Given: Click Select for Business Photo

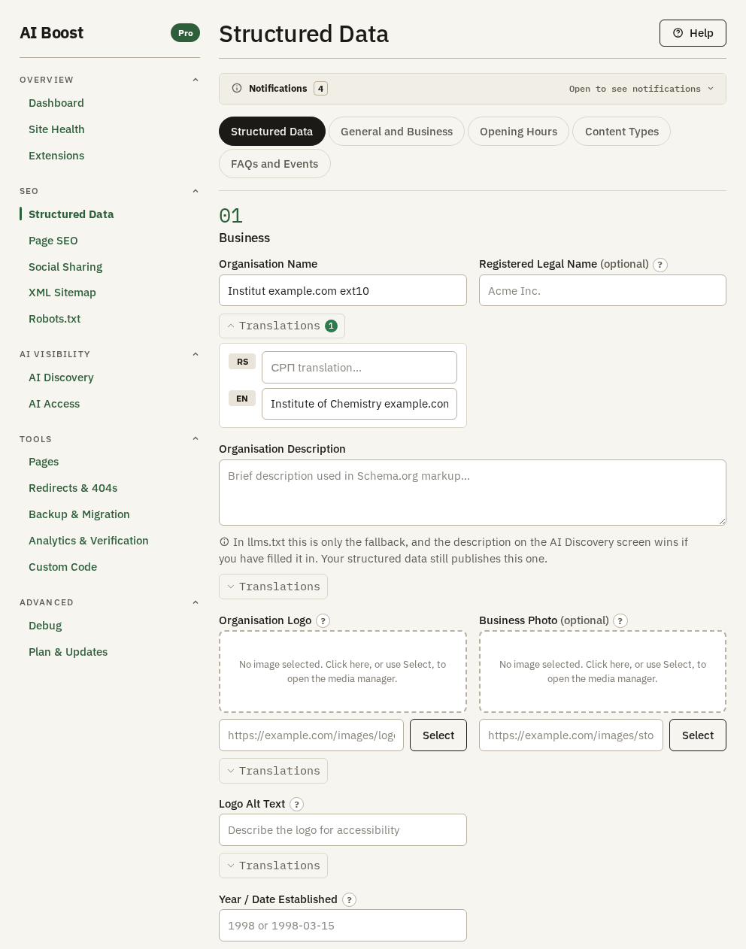Looking at the screenshot, I should coord(698,735).
